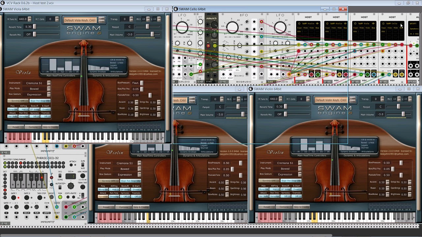Click Default Viola Keyb. Cntrl preset field
The width and height of the screenshot is (422, 237).
tap(80, 20)
